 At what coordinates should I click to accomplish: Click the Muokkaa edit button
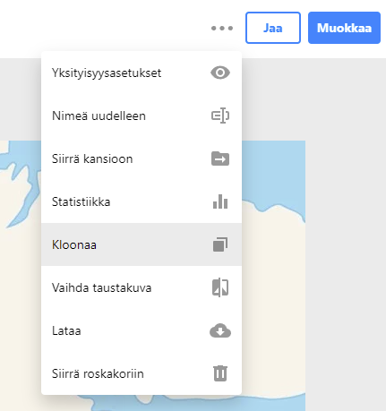coord(344,28)
